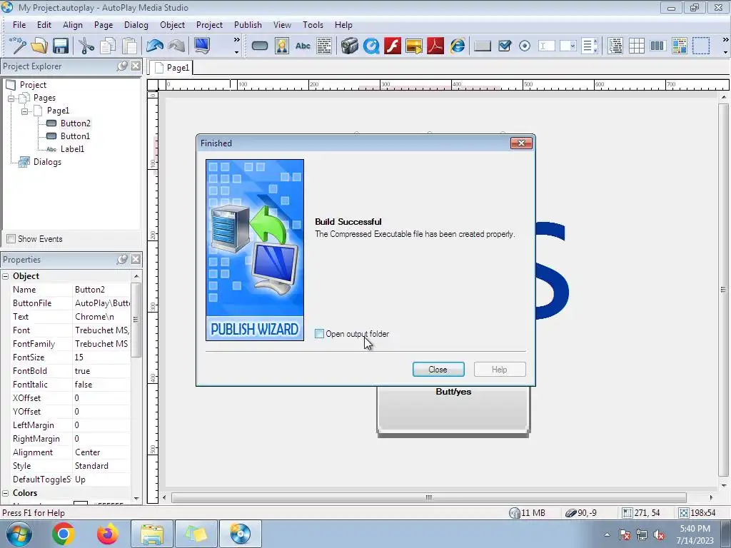
Task: Select Dialogs in the project tree
Action: tap(47, 162)
